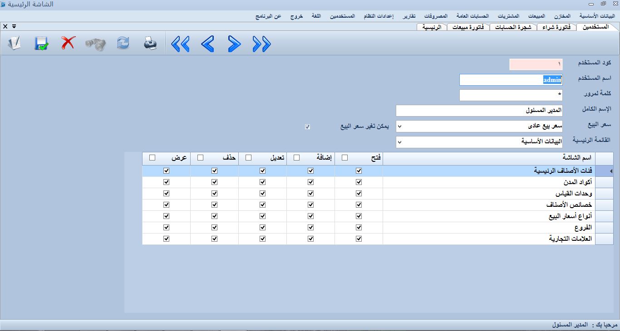Close the active tab with the small X

point(5,27)
